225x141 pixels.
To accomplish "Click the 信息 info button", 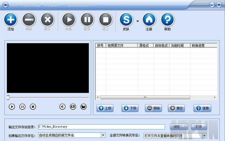I will pos(202,108).
